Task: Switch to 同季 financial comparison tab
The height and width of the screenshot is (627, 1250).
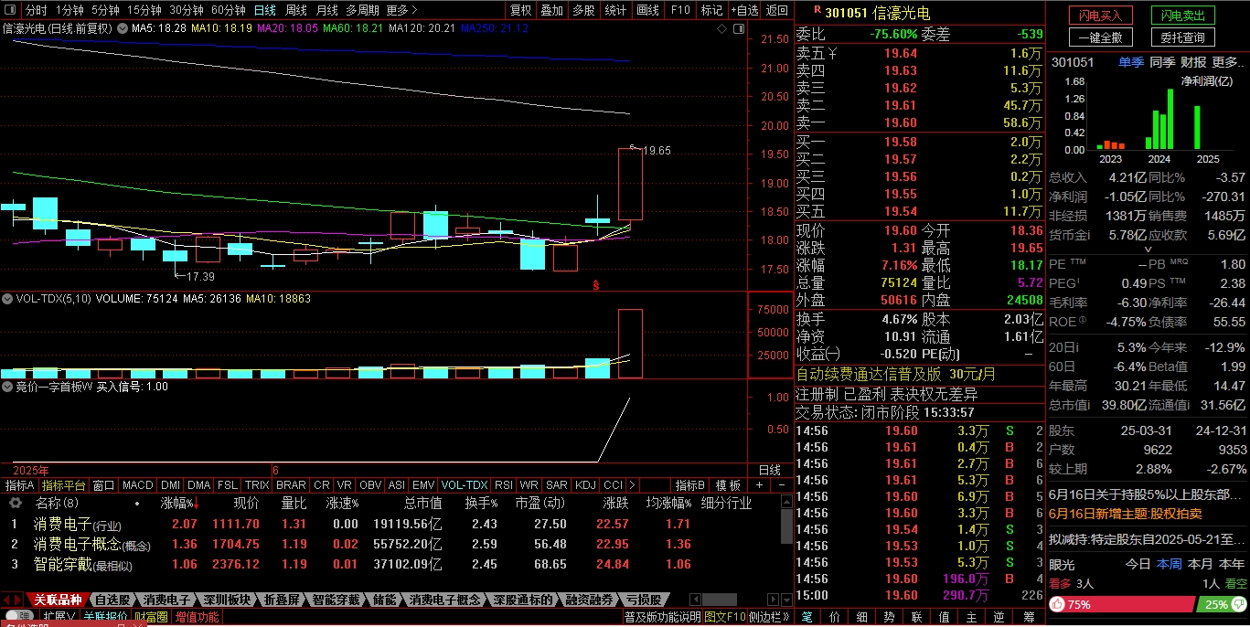Action: click(1162, 62)
